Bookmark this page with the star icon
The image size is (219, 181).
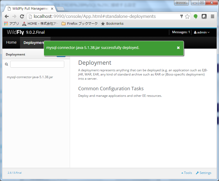coord(187,16)
